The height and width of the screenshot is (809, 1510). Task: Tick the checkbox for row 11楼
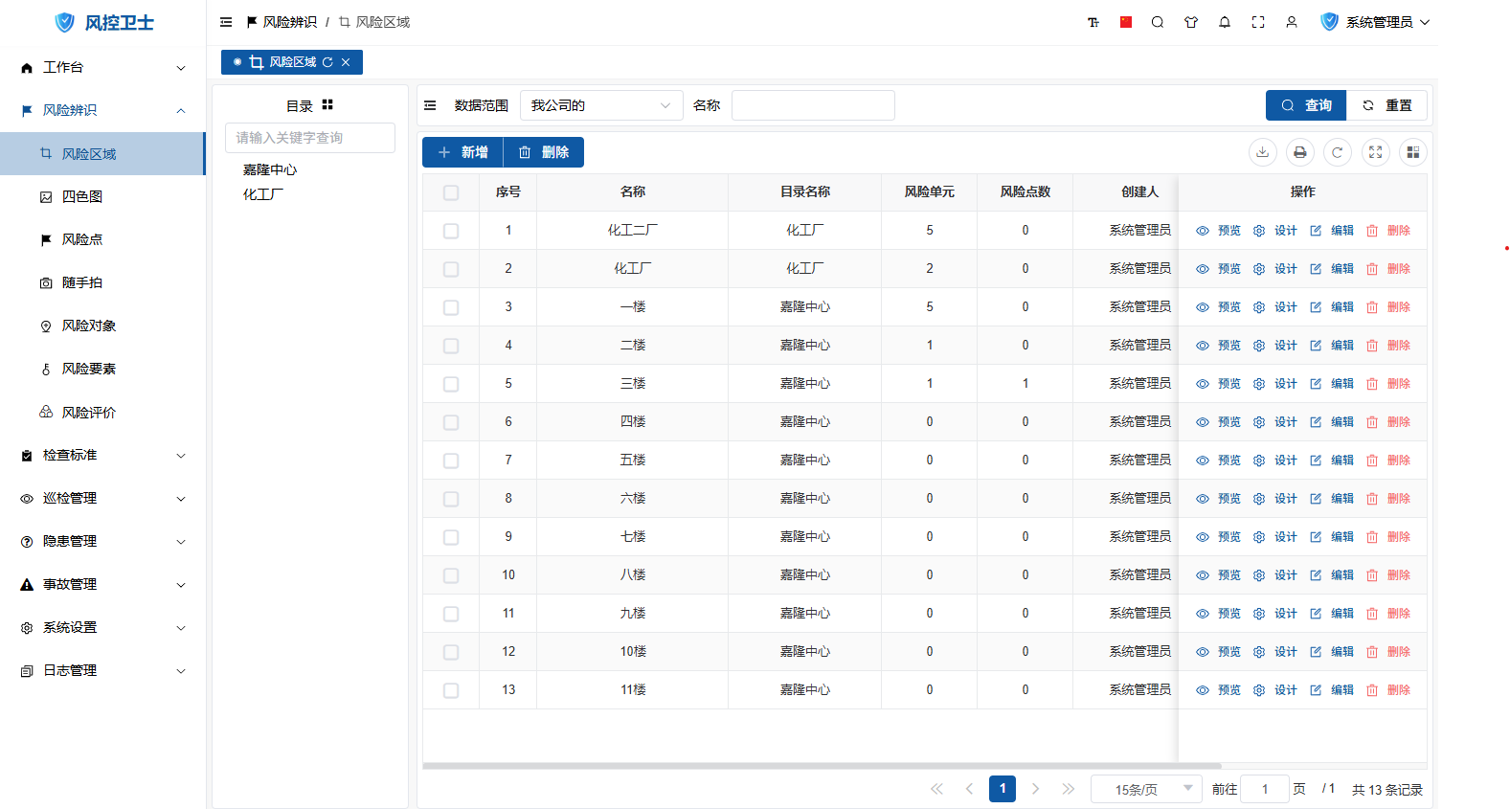(451, 690)
